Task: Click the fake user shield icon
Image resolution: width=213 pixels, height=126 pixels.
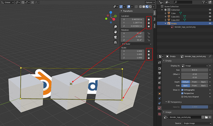Action: [203, 117]
